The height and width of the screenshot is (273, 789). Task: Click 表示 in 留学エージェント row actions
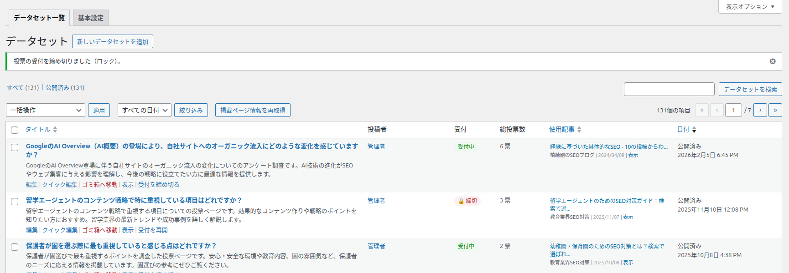point(128,230)
